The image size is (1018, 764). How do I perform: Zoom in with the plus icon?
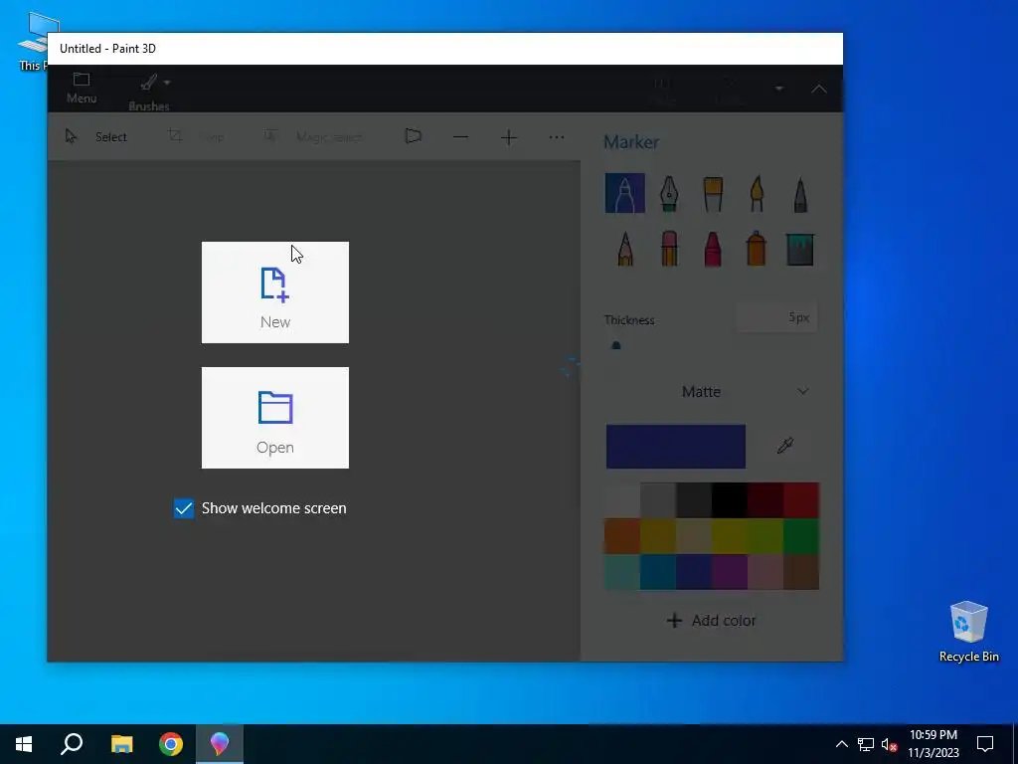(509, 137)
